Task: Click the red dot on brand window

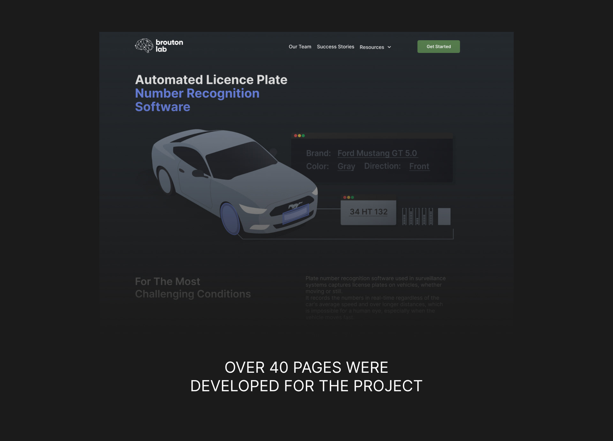Action: [x=296, y=136]
